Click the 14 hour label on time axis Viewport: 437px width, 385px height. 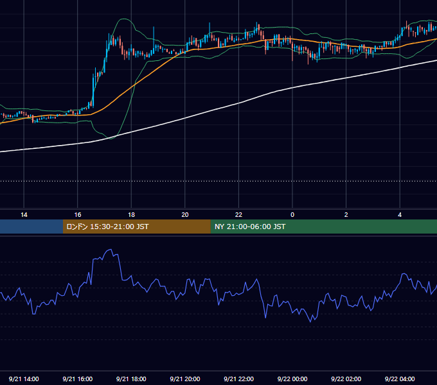click(x=24, y=215)
